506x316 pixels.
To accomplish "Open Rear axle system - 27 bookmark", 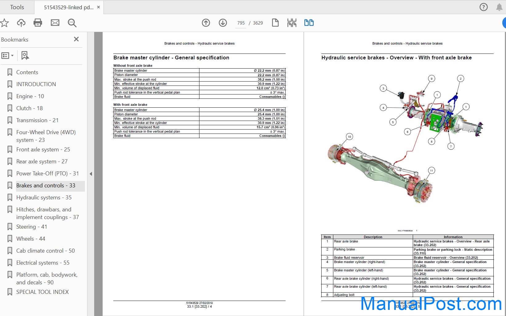I will pyautogui.click(x=42, y=162).
